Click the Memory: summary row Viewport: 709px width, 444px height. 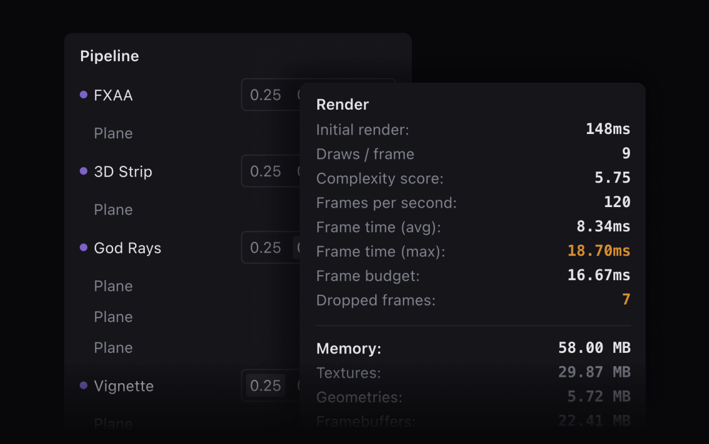click(348, 348)
